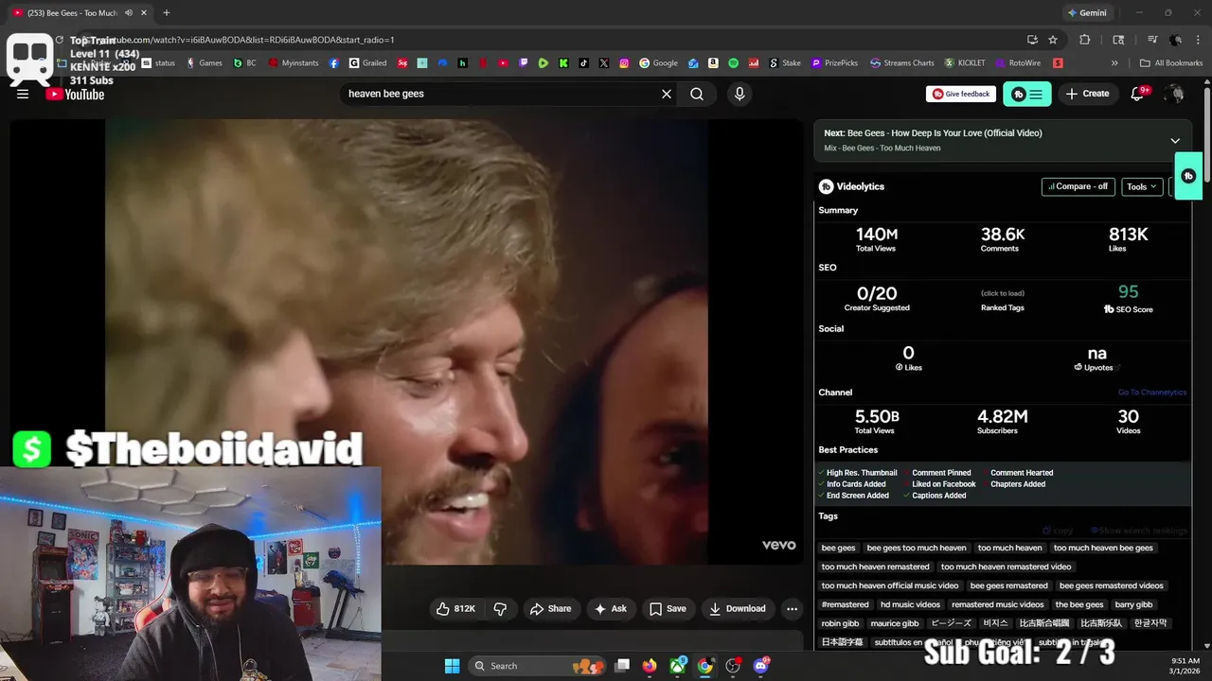
Task: Collapse the Next mix playlist chevron
Action: [x=1175, y=141]
